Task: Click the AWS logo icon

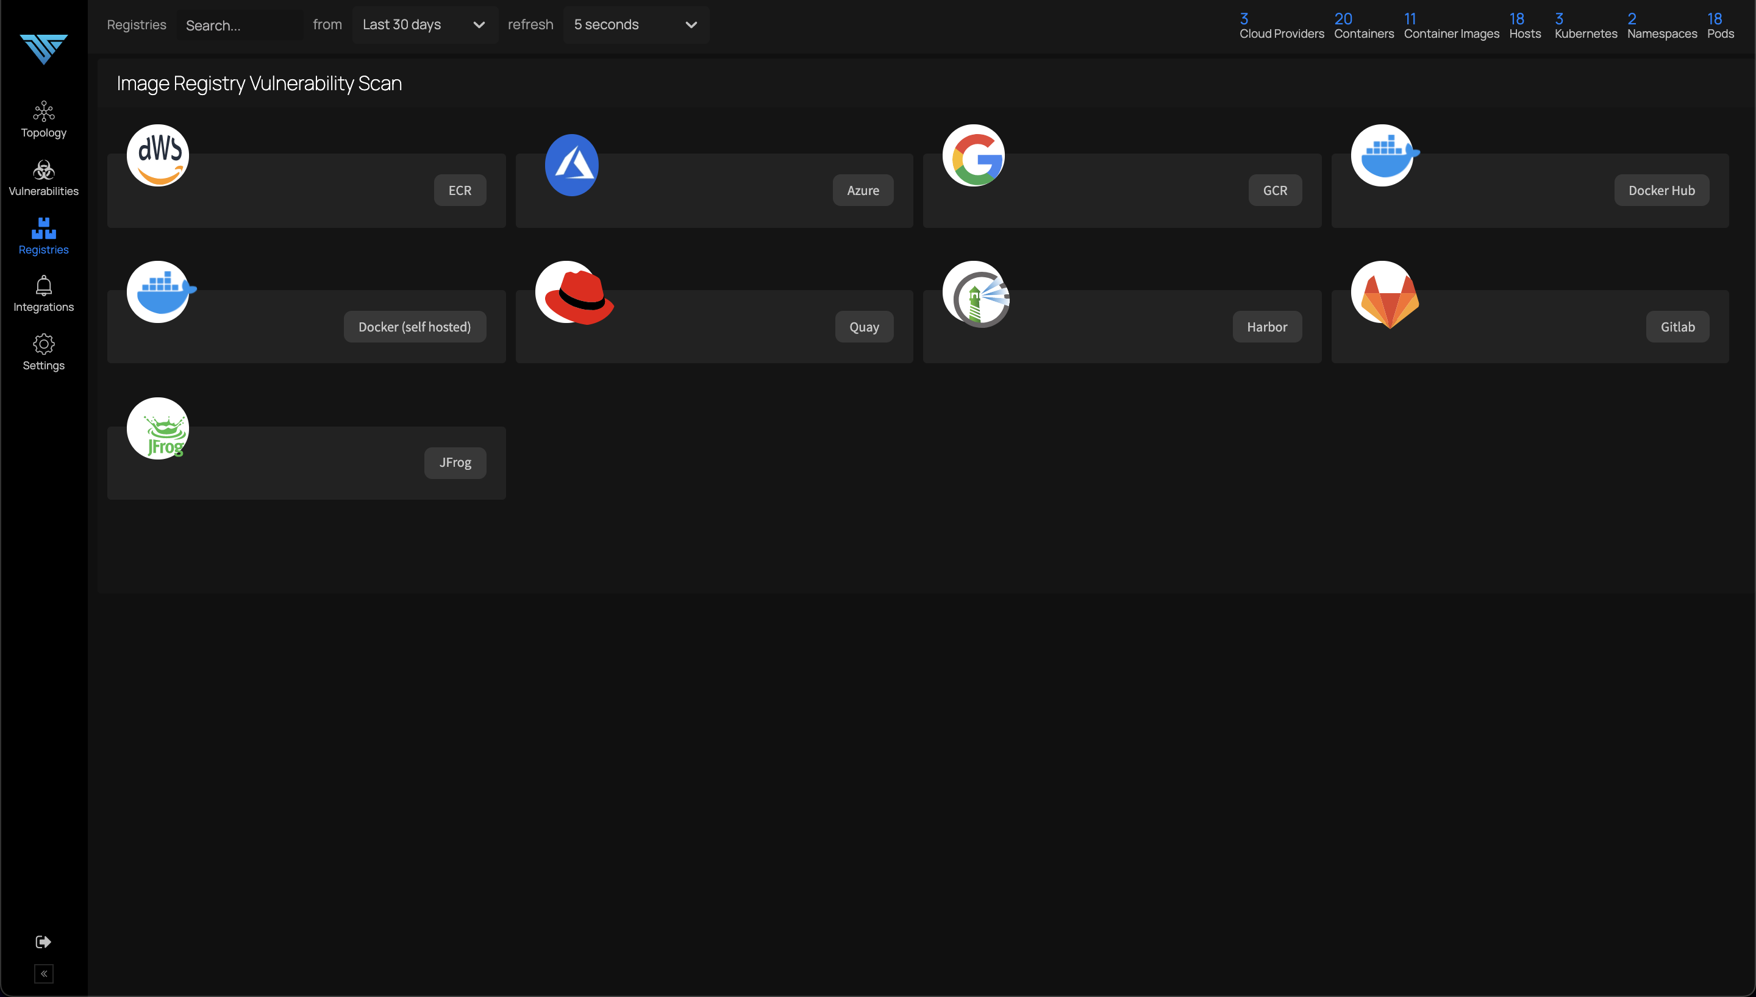Action: tap(158, 155)
